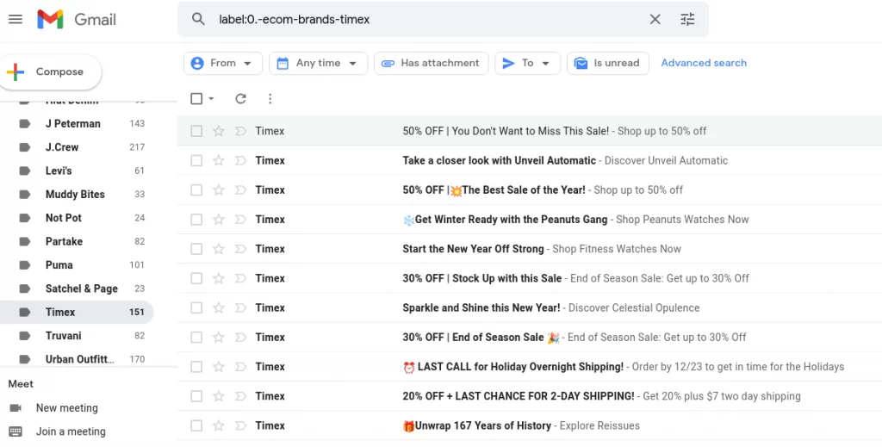This screenshot has height=447, width=882.
Task: Select checkbox for Peanuts Gang email
Action: point(196,220)
